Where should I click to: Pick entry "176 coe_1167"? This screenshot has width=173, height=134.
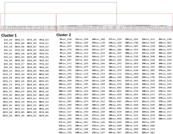tap(99, 132)
